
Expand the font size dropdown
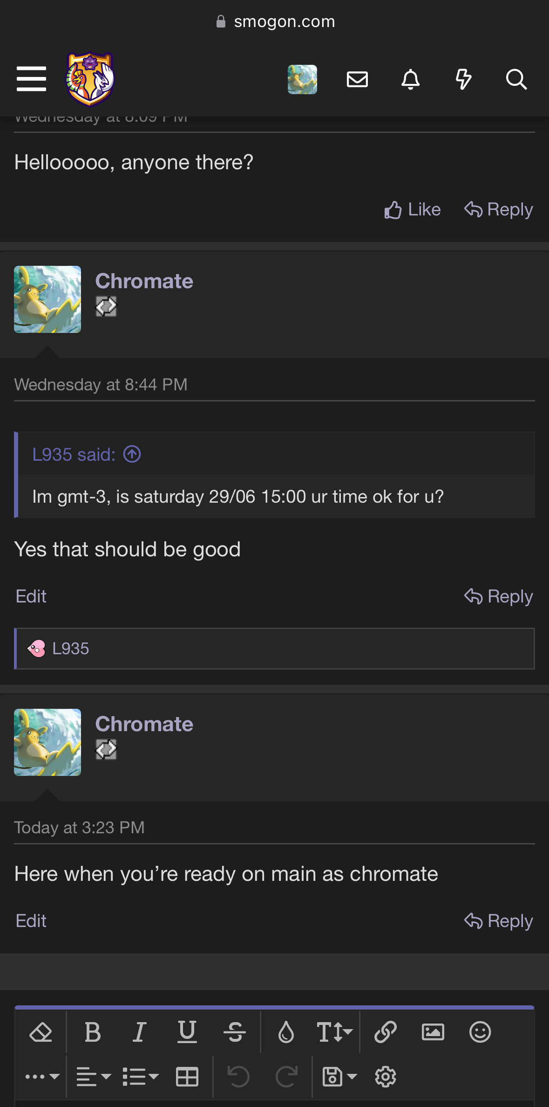334,1032
